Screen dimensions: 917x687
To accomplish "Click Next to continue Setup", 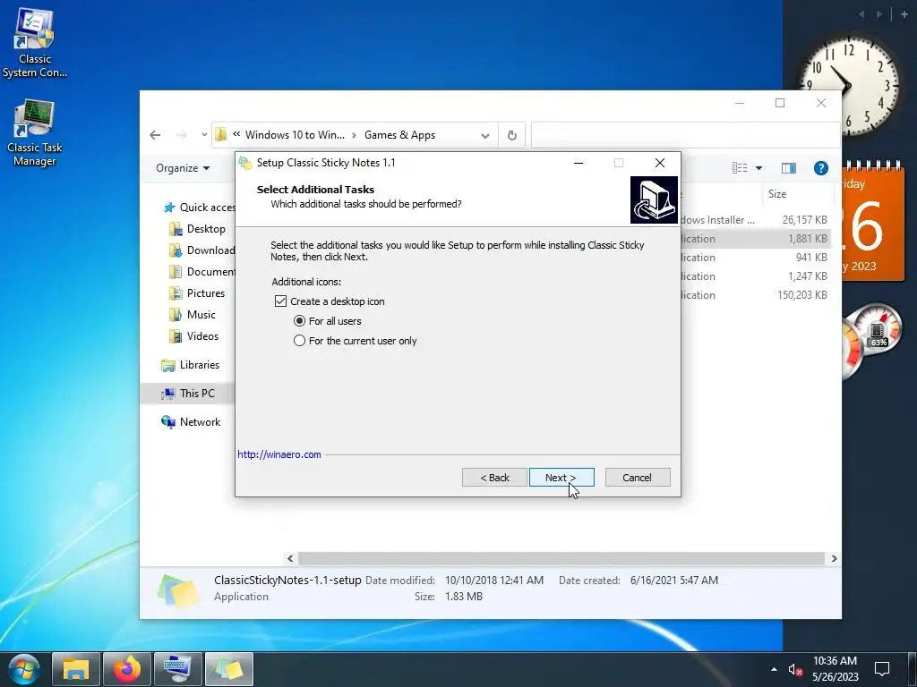I will (x=561, y=478).
